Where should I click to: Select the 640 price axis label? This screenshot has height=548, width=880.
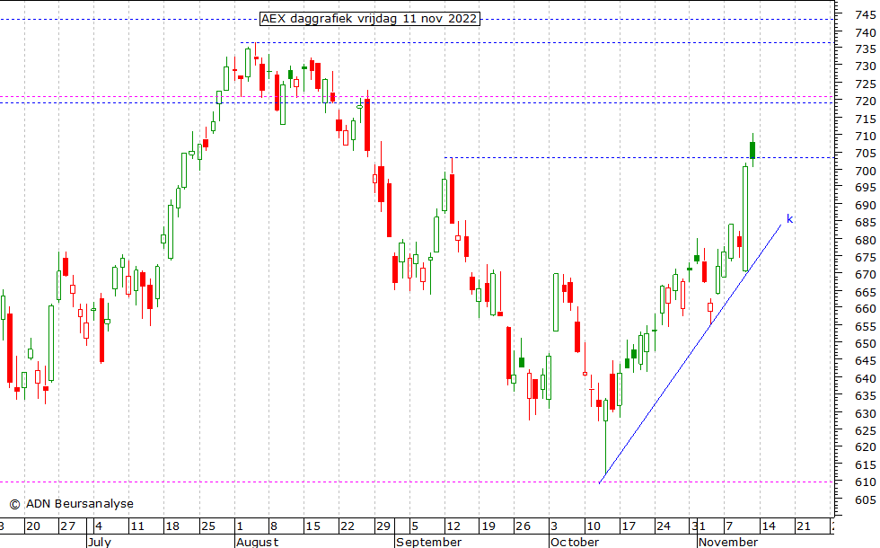[x=865, y=379]
